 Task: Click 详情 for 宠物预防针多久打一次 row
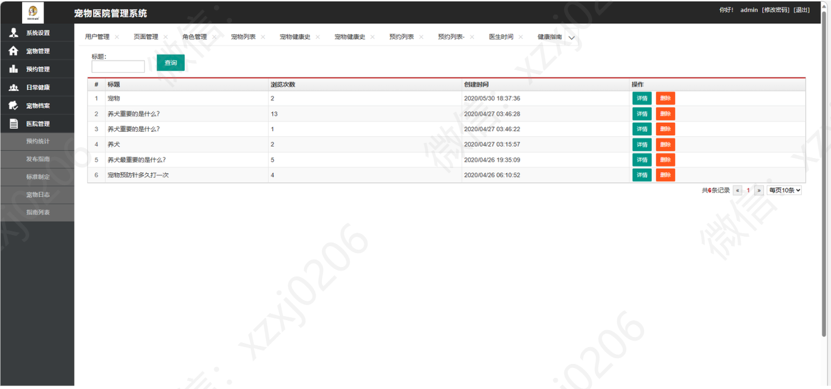[642, 175]
